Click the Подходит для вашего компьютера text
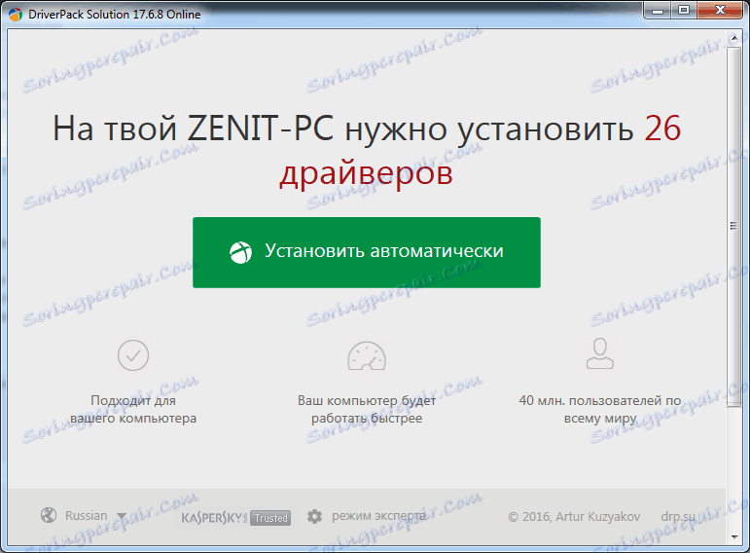Viewport: 750px width, 553px height. point(133,409)
